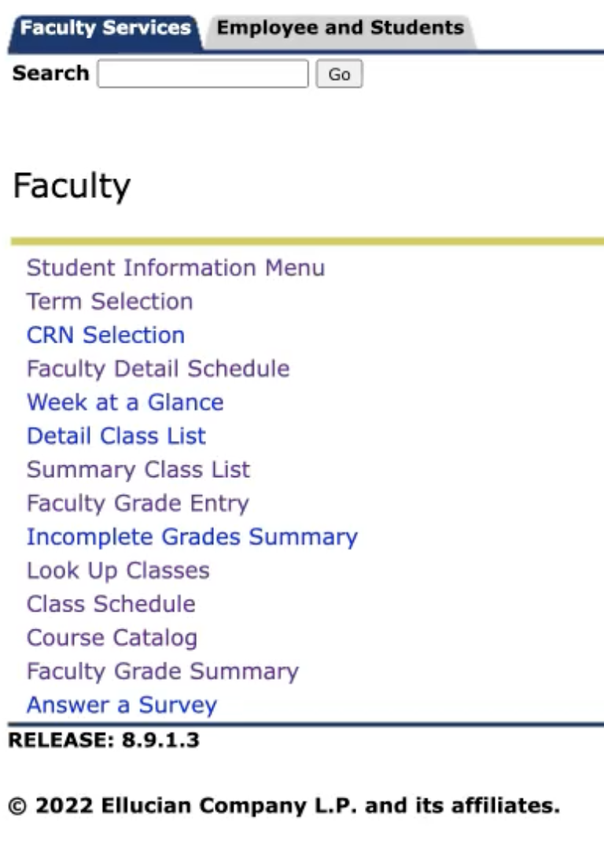View the Faculty Detail Schedule
The width and height of the screenshot is (604, 841).
(x=158, y=369)
